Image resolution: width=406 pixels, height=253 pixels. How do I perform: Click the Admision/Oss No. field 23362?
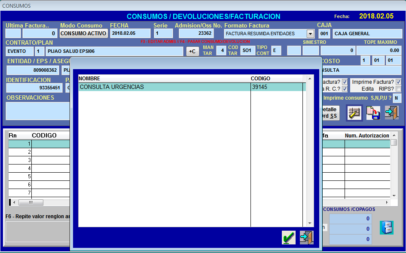coord(196,34)
